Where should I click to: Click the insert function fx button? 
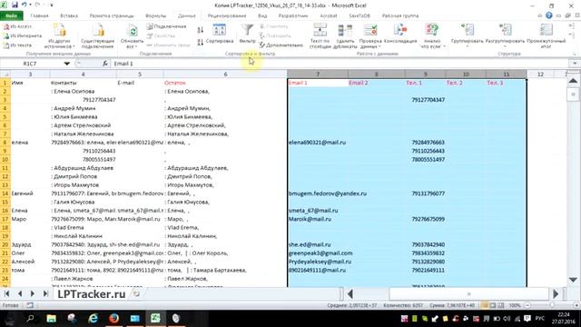[x=105, y=64]
